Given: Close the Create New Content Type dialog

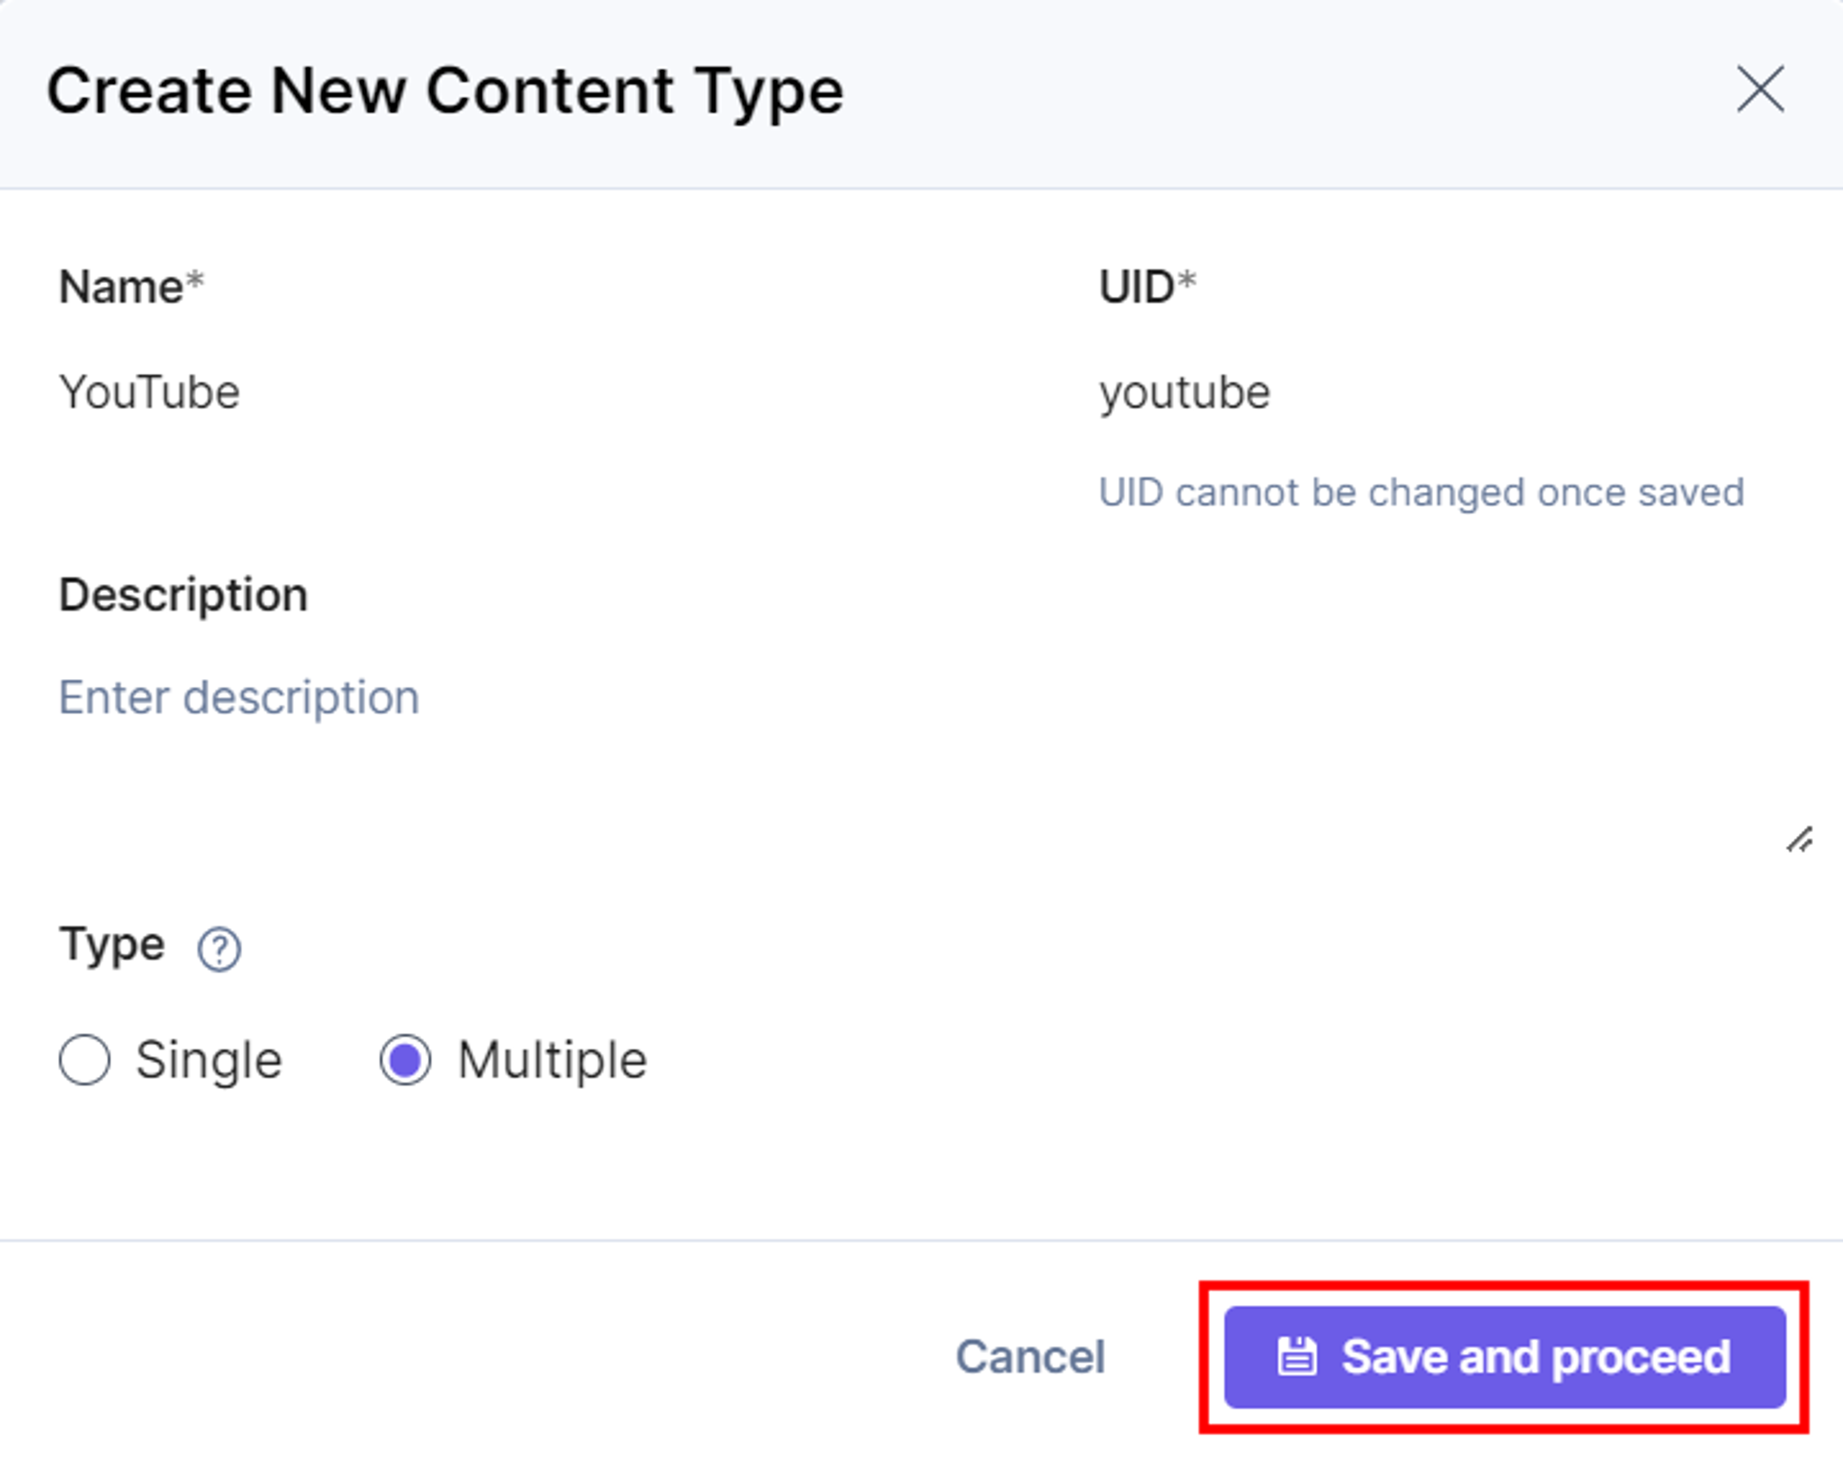Looking at the screenshot, I should click(1760, 89).
